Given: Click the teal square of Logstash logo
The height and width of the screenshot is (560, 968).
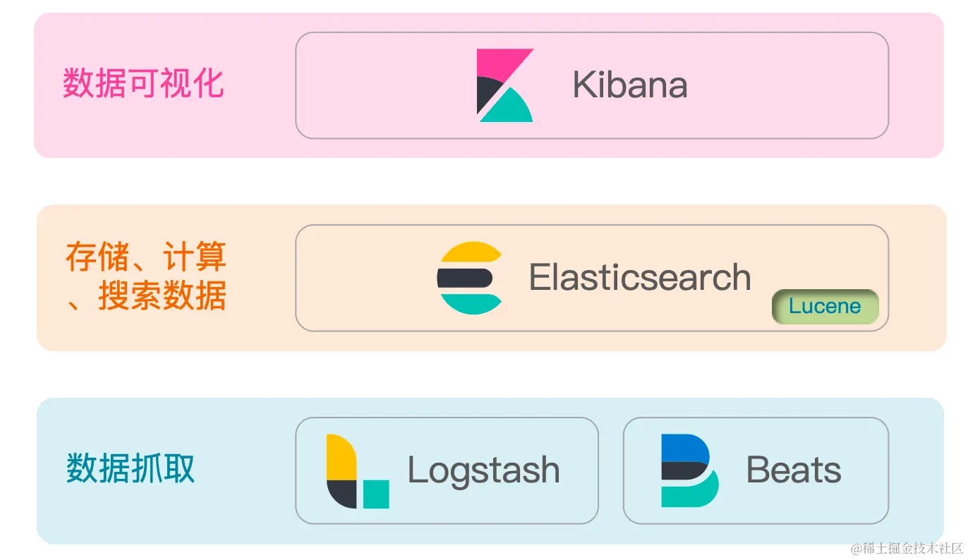Looking at the screenshot, I should (x=376, y=494).
